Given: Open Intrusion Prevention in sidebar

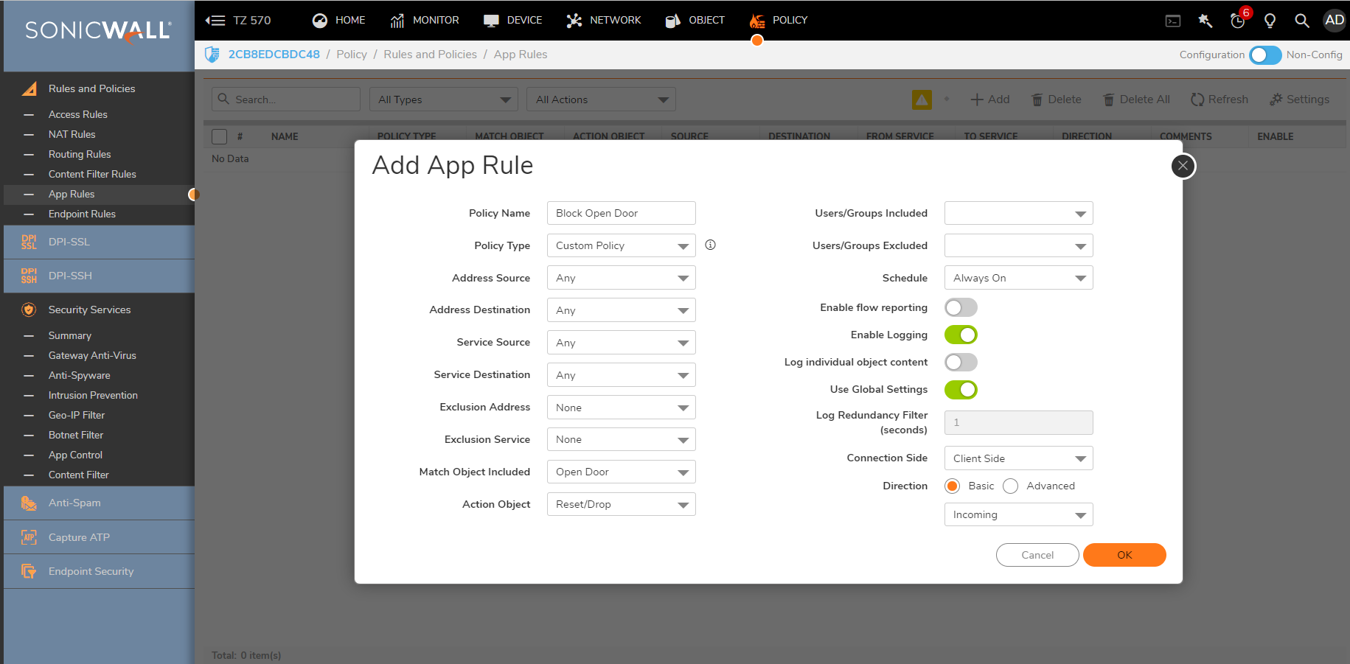Looking at the screenshot, I should 93,395.
